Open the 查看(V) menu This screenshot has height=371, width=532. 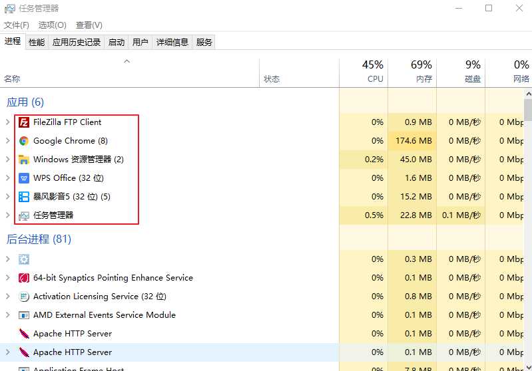(x=89, y=25)
